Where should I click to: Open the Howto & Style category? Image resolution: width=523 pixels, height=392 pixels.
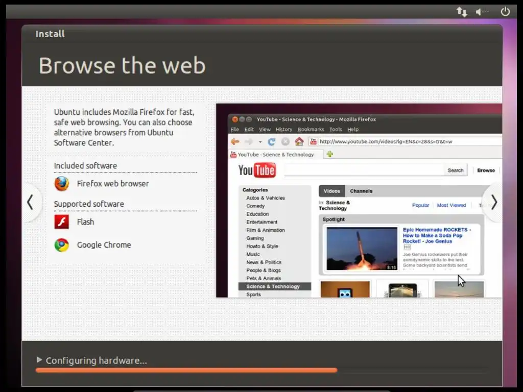262,246
